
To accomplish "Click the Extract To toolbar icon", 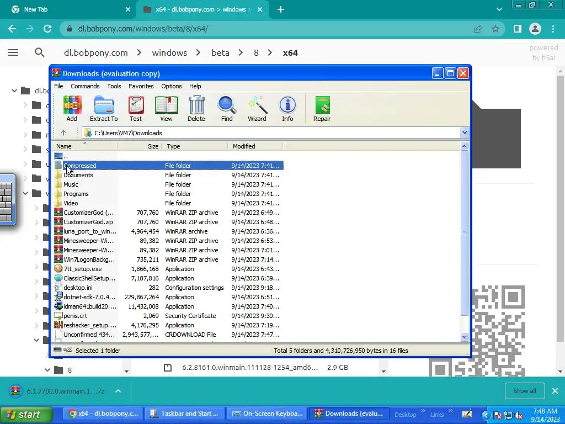I will click(x=104, y=109).
